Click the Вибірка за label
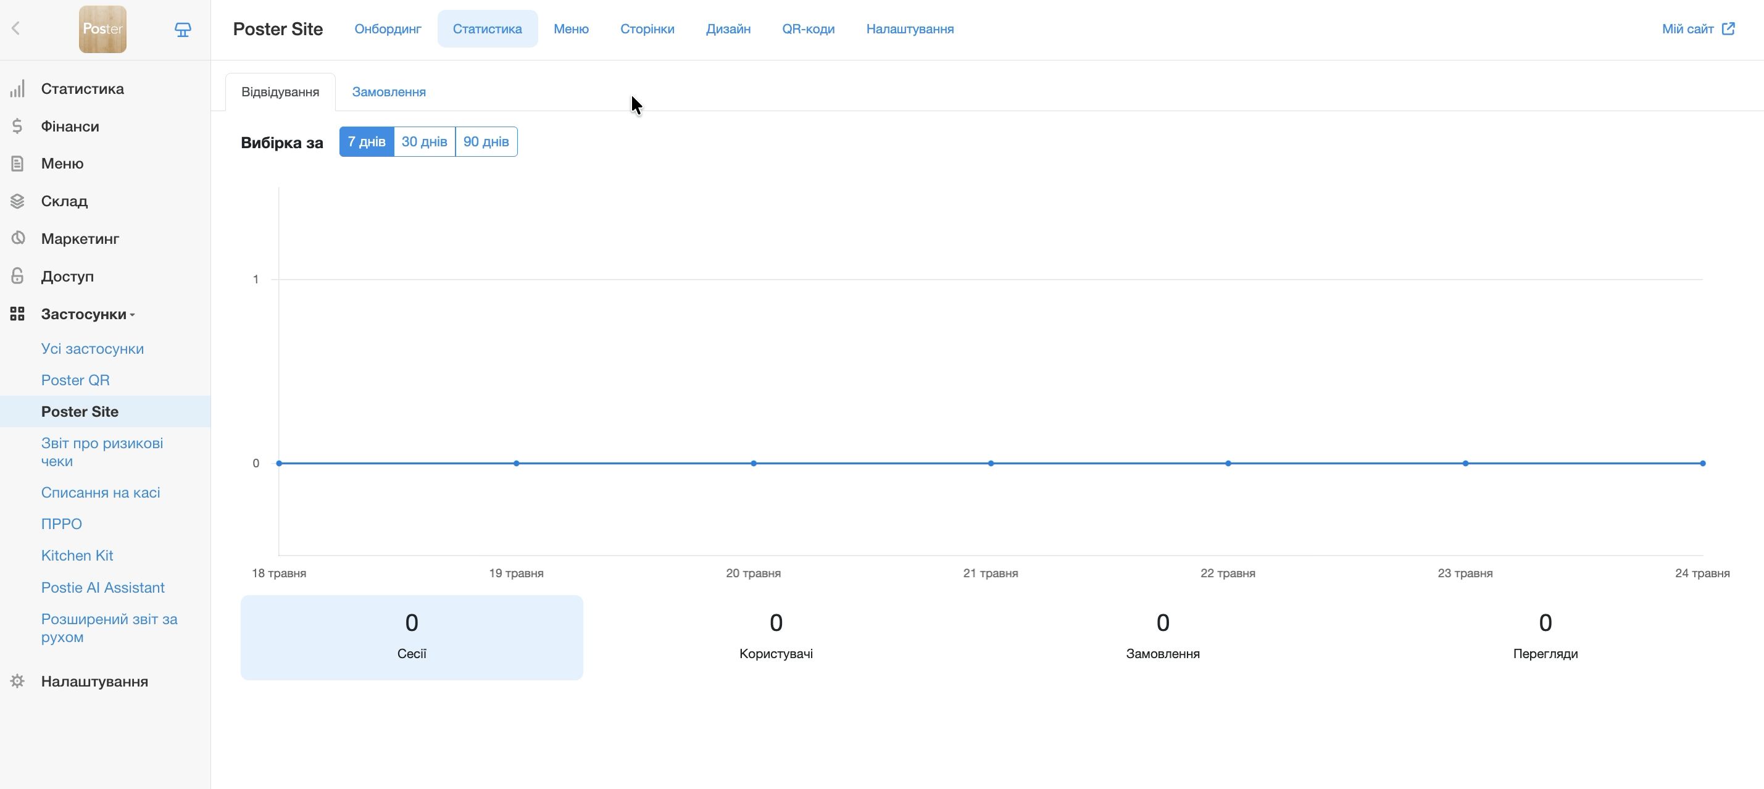The image size is (1764, 789). [x=281, y=143]
